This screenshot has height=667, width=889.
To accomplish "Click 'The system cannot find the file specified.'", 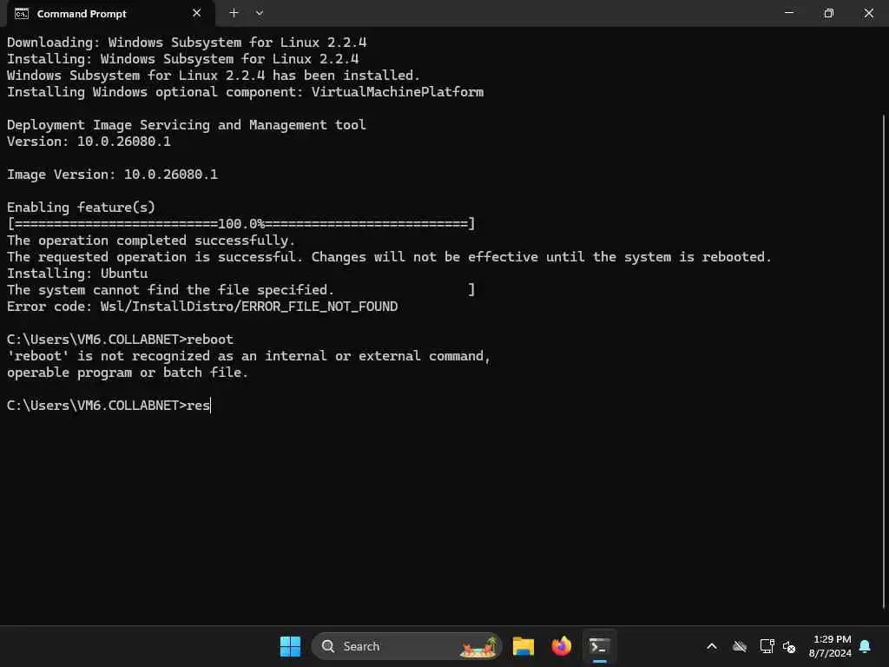I will (170, 290).
